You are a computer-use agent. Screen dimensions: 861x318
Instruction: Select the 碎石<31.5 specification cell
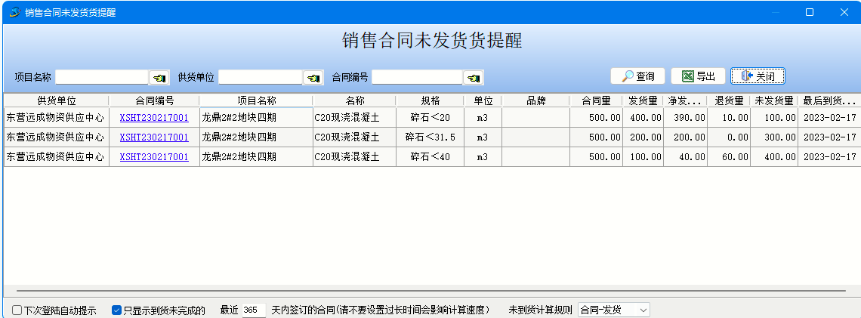click(430, 137)
